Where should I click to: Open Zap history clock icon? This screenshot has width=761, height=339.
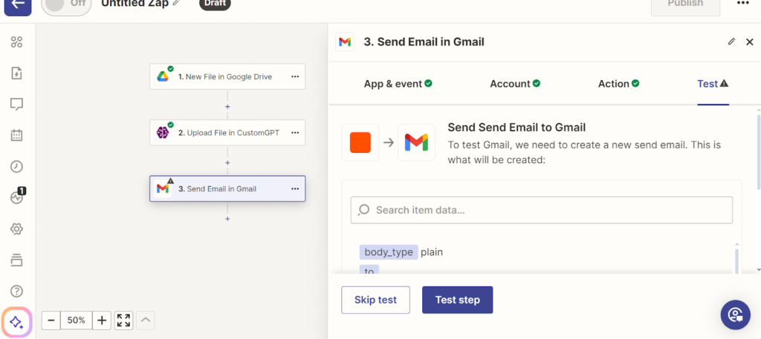(x=16, y=166)
